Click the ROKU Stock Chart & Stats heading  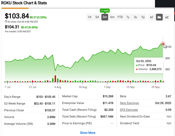tap(24, 3)
